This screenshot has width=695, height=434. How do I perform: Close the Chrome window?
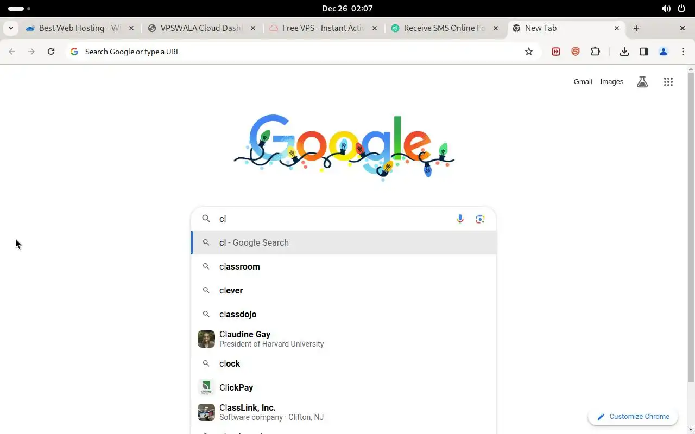coord(683,28)
